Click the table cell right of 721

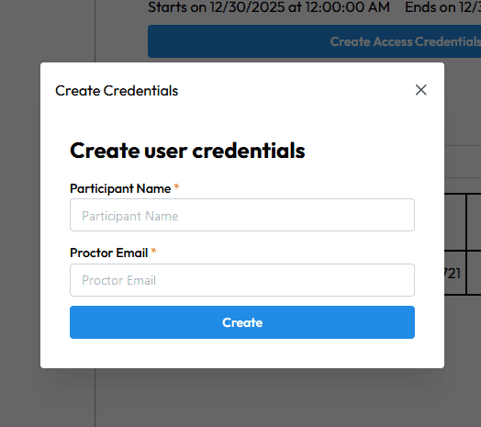coord(475,273)
